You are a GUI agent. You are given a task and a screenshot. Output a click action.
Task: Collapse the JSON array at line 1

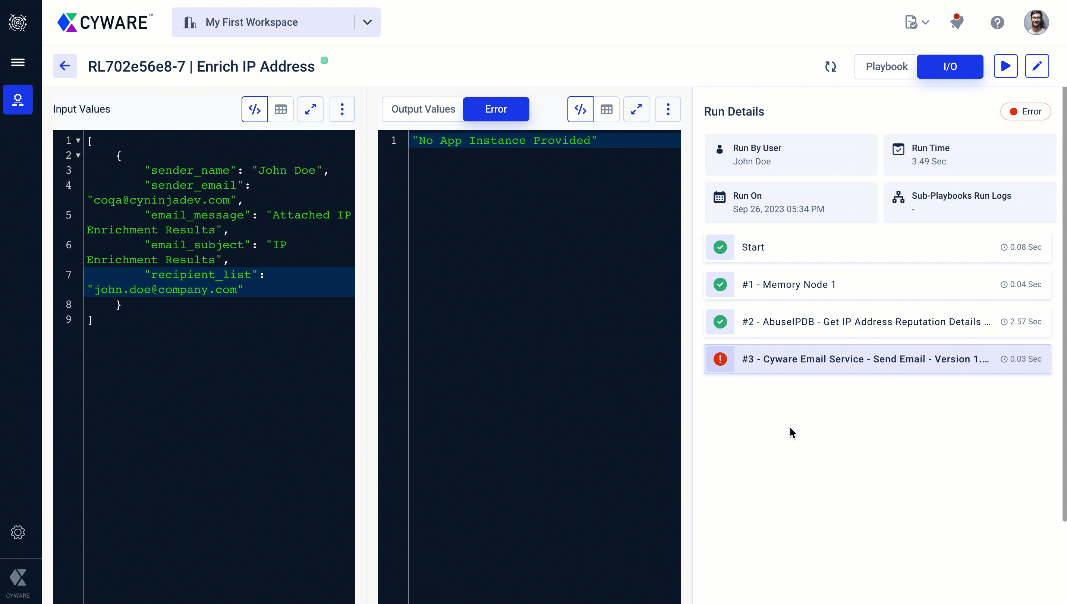(78, 141)
